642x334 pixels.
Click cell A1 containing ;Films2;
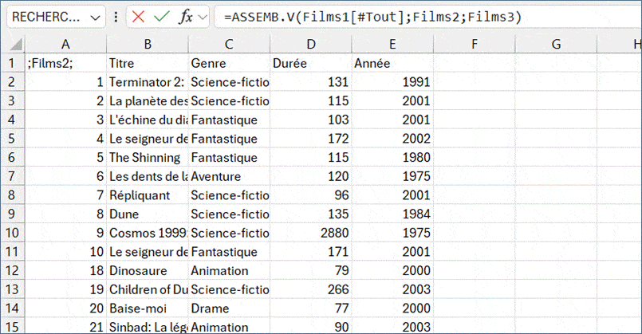pyautogui.click(x=65, y=63)
